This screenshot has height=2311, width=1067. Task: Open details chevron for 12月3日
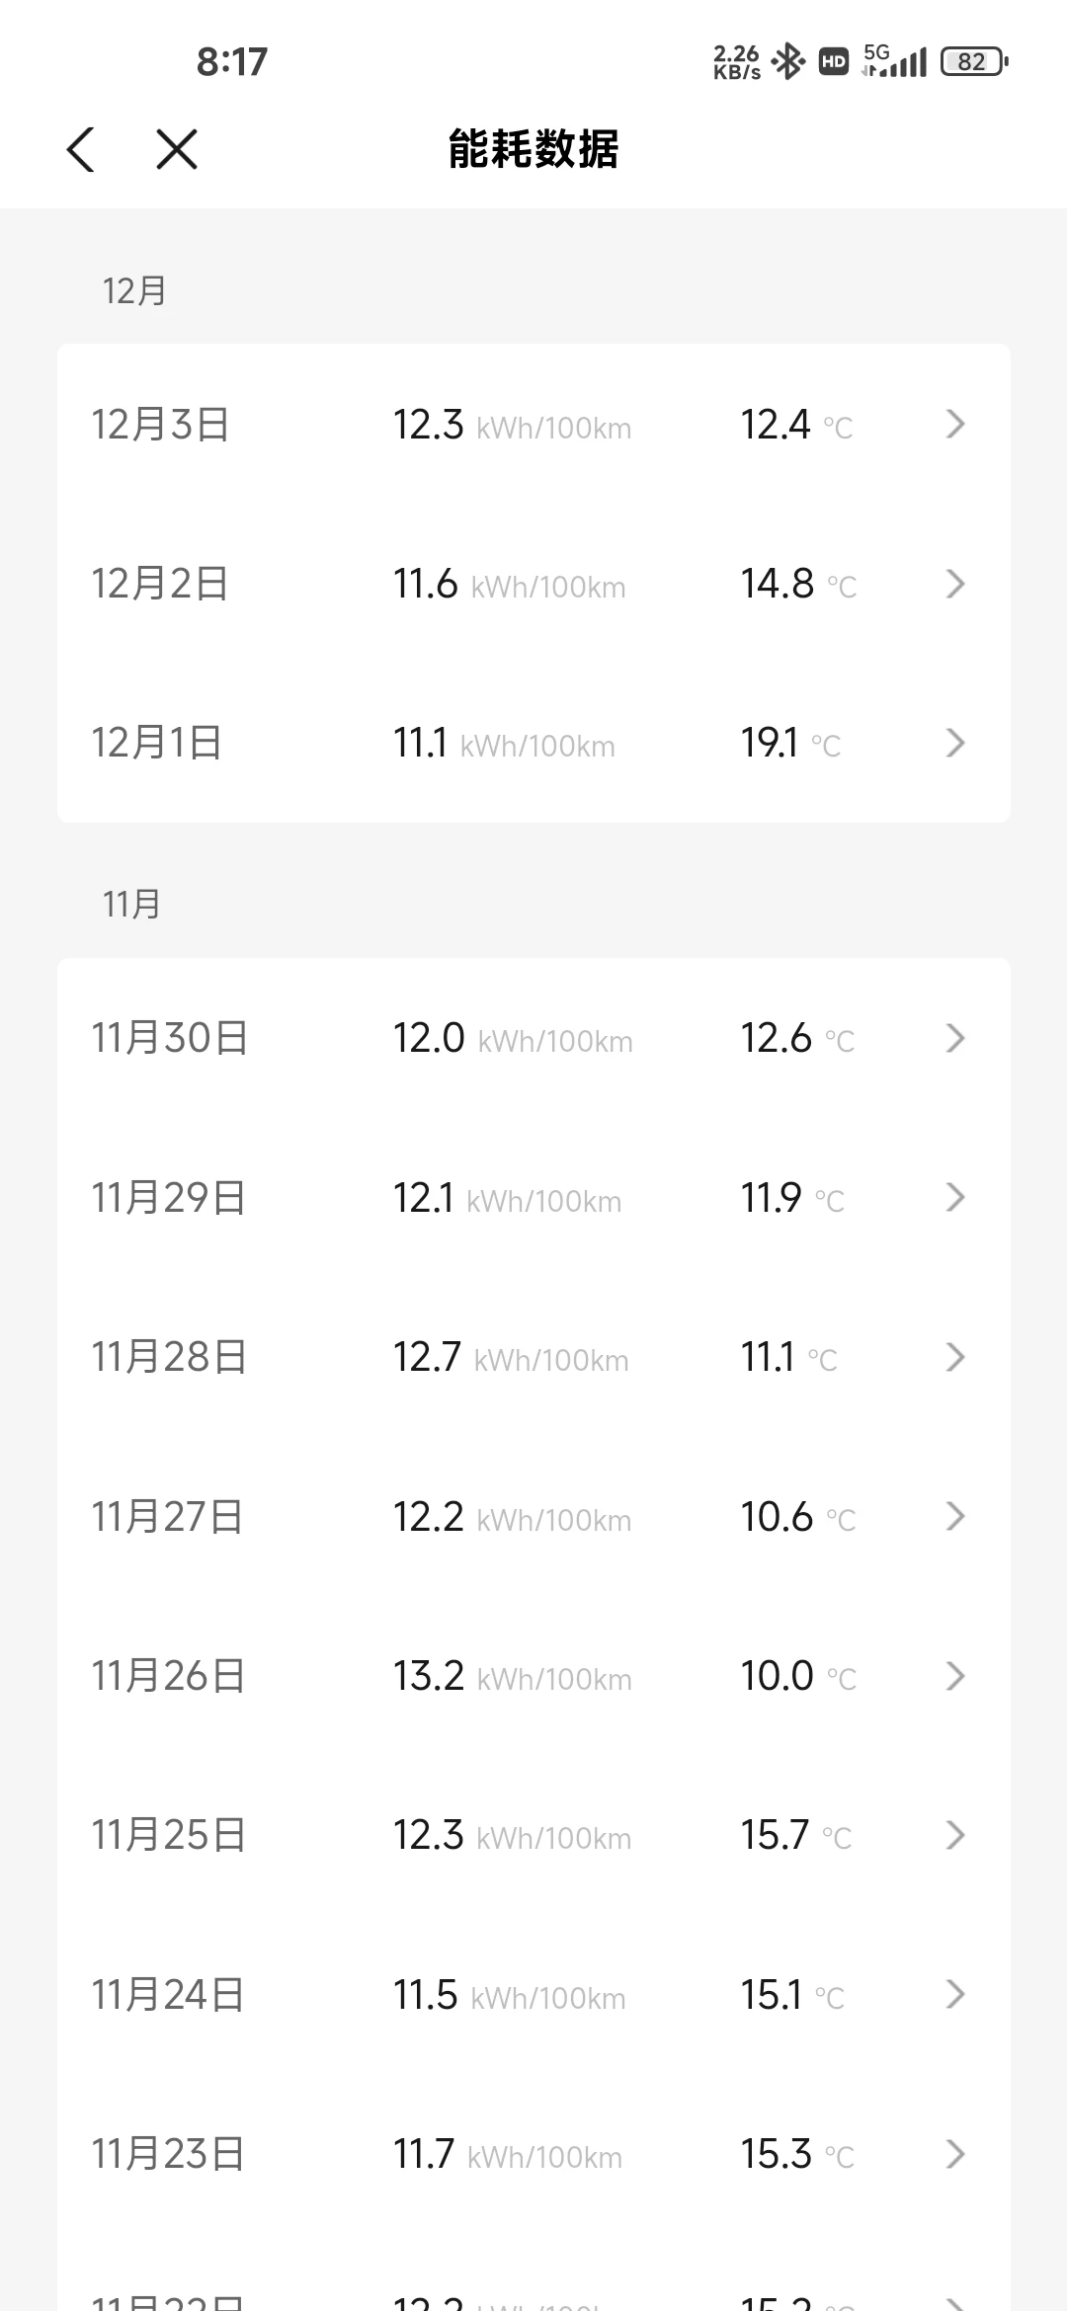(x=954, y=424)
